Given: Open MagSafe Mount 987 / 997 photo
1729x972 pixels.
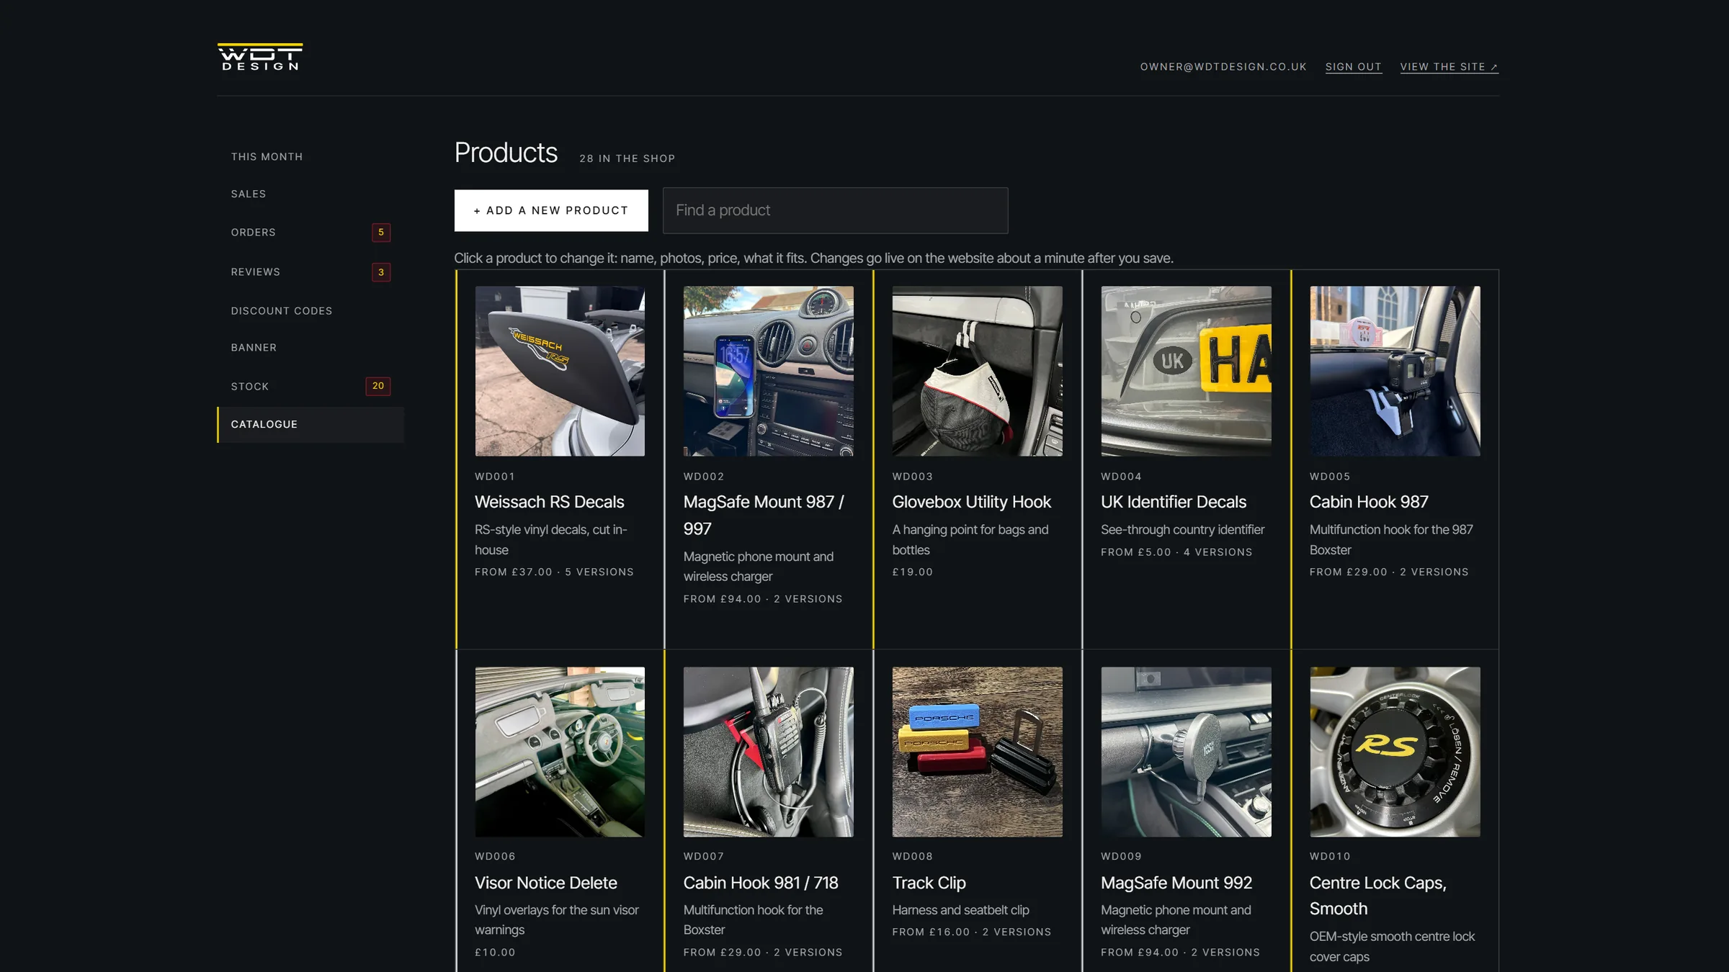Looking at the screenshot, I should click(x=768, y=371).
